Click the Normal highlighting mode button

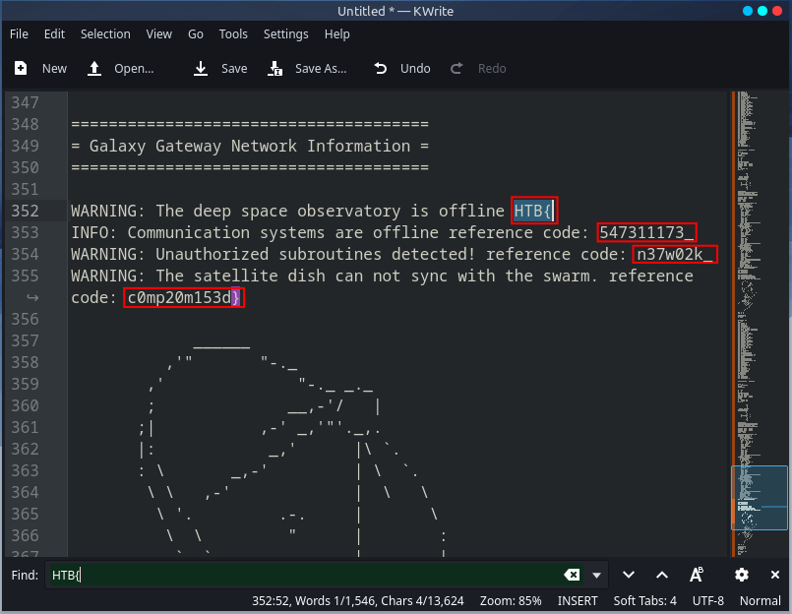(761, 600)
